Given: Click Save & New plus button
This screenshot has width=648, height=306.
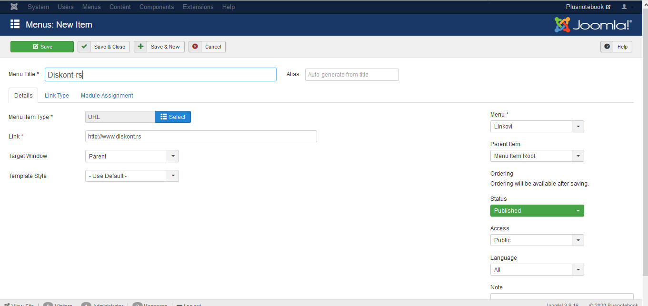Looking at the screenshot, I should pos(159,47).
